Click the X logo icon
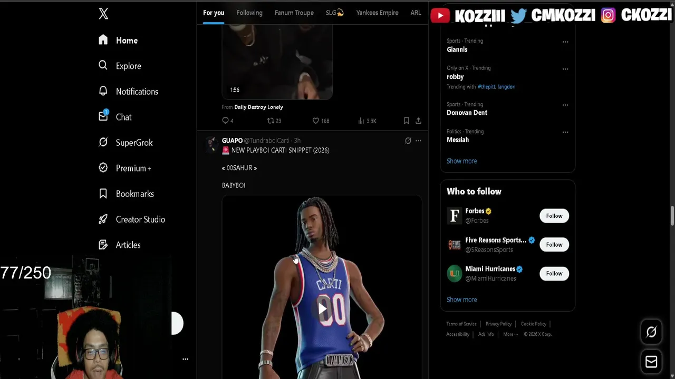 (x=103, y=14)
